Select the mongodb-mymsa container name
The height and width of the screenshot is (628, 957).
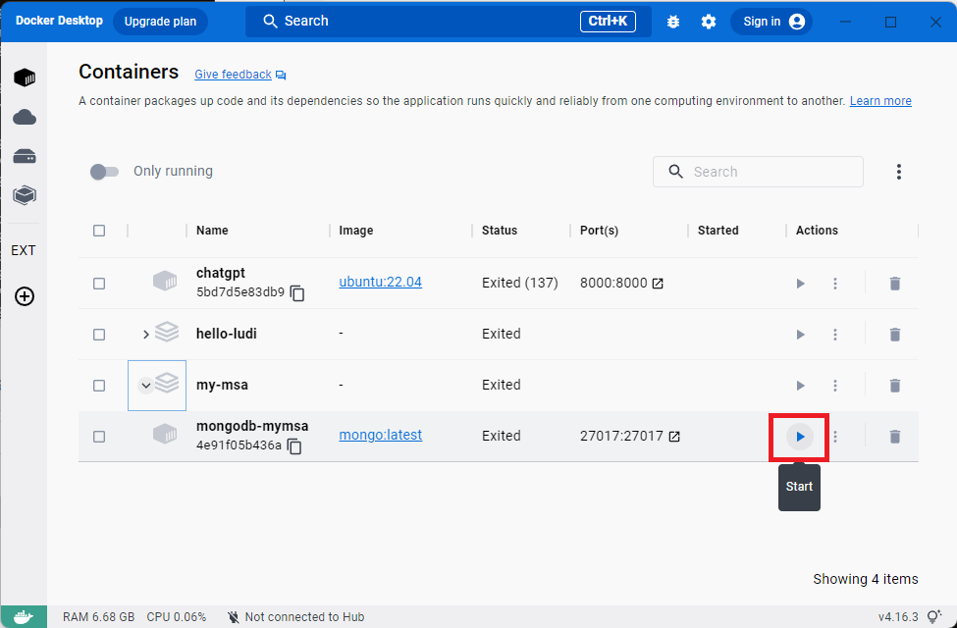(252, 426)
